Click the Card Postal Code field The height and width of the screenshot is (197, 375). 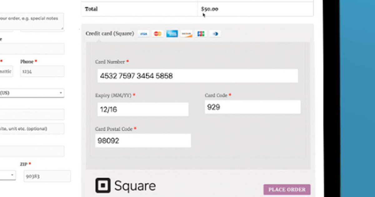pyautogui.click(x=143, y=140)
